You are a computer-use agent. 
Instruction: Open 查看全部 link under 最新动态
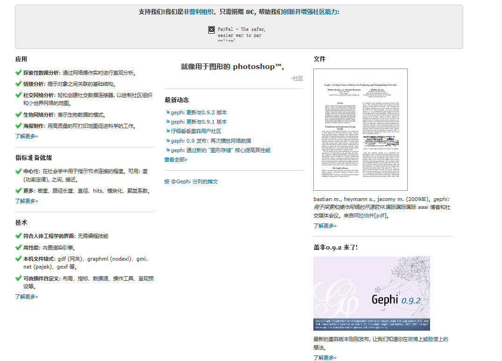pyautogui.click(x=176, y=160)
